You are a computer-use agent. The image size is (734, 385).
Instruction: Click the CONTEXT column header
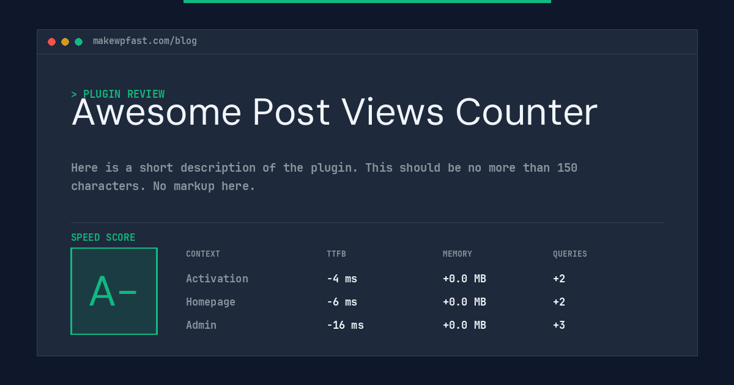(203, 254)
